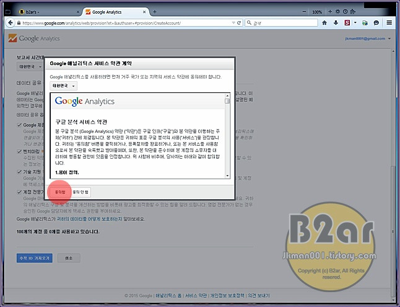Click the gear icon in title bar

coord(337,12)
